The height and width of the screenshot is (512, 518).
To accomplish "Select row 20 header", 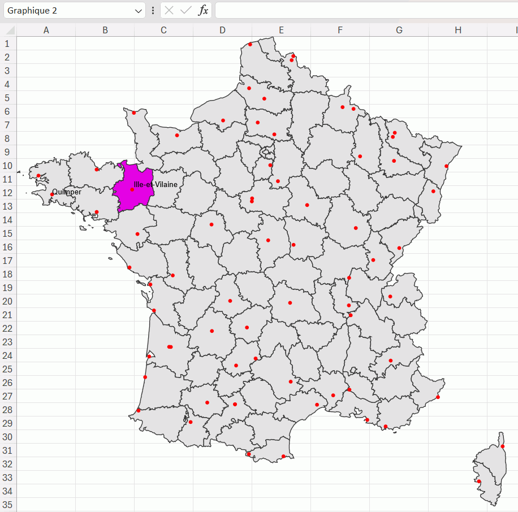I will [x=8, y=301].
